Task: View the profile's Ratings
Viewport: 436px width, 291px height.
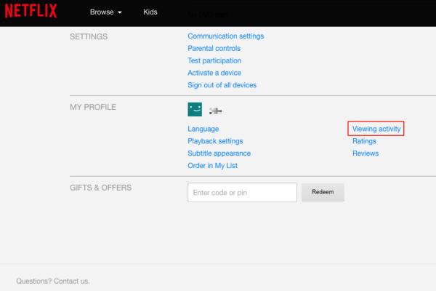Action: (364, 141)
